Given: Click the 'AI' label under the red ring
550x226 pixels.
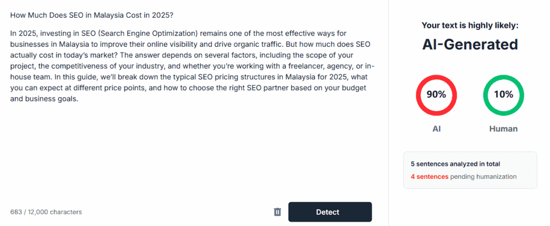Looking at the screenshot, I should 436,129.
